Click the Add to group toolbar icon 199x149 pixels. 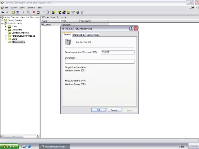(82, 12)
